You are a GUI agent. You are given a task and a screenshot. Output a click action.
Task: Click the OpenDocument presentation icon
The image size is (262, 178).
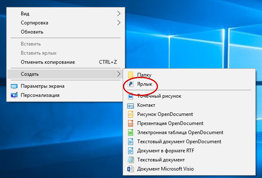(x=131, y=123)
